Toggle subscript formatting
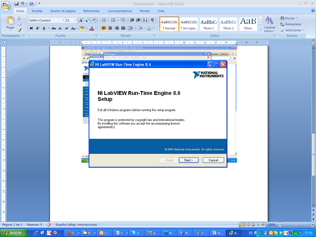This screenshot has width=316, height=237. coord(60,28)
